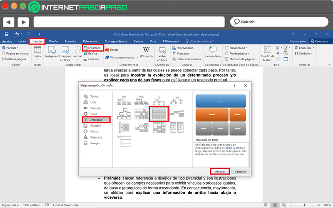Choose the first organigrama layout thumbnail

(x=124, y=100)
